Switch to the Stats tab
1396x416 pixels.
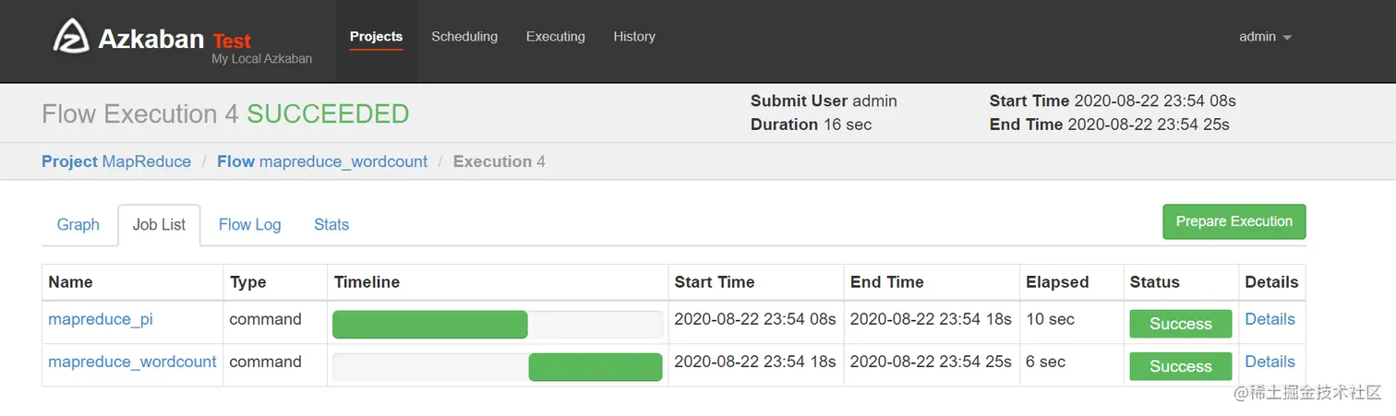(x=331, y=224)
